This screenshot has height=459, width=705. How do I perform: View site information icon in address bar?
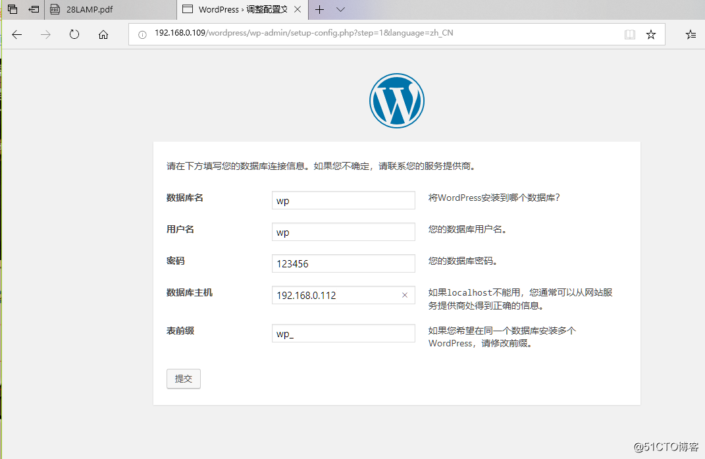[142, 35]
